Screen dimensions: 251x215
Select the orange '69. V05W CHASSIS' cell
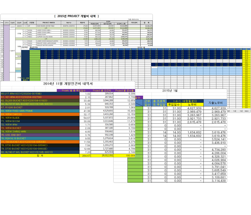tap(40, 114)
